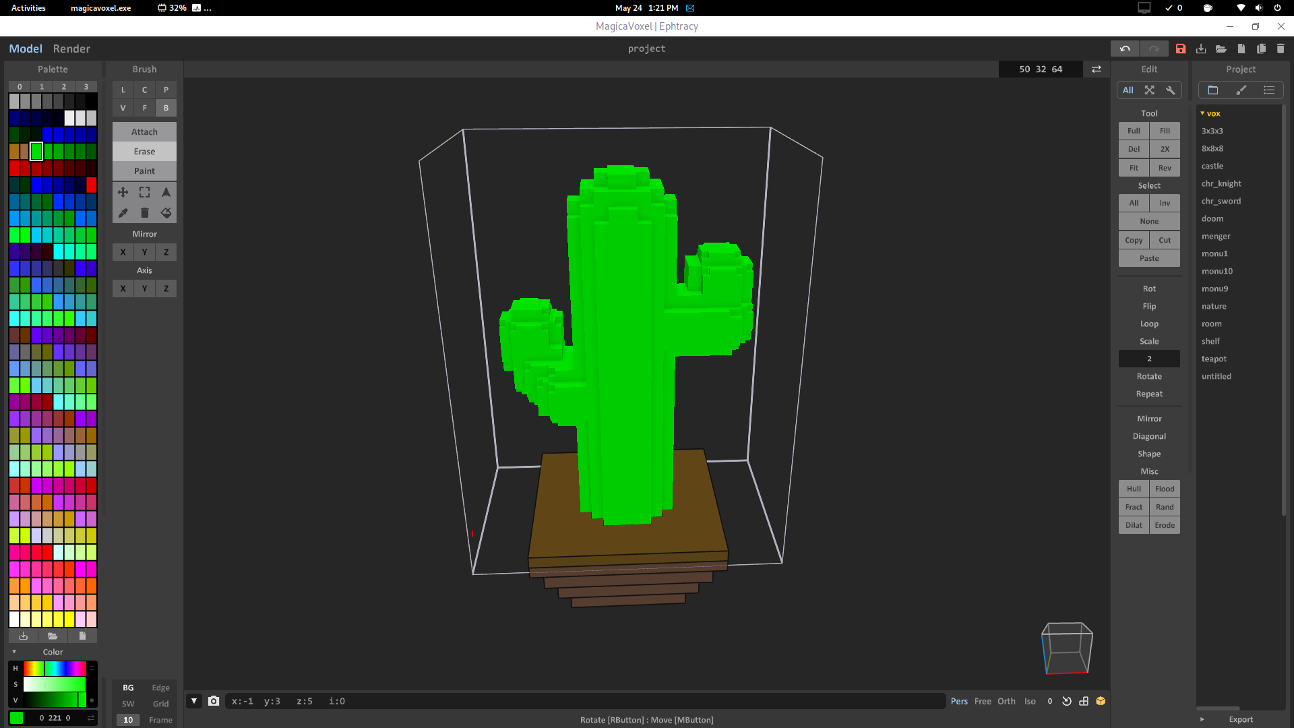The image size is (1294, 728).
Task: Select the replace color bucket icon
Action: coord(166,213)
